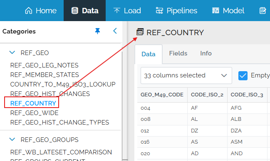The height and width of the screenshot is (161, 270).
Task: Go to the Pipelines section
Action: click(176, 11)
